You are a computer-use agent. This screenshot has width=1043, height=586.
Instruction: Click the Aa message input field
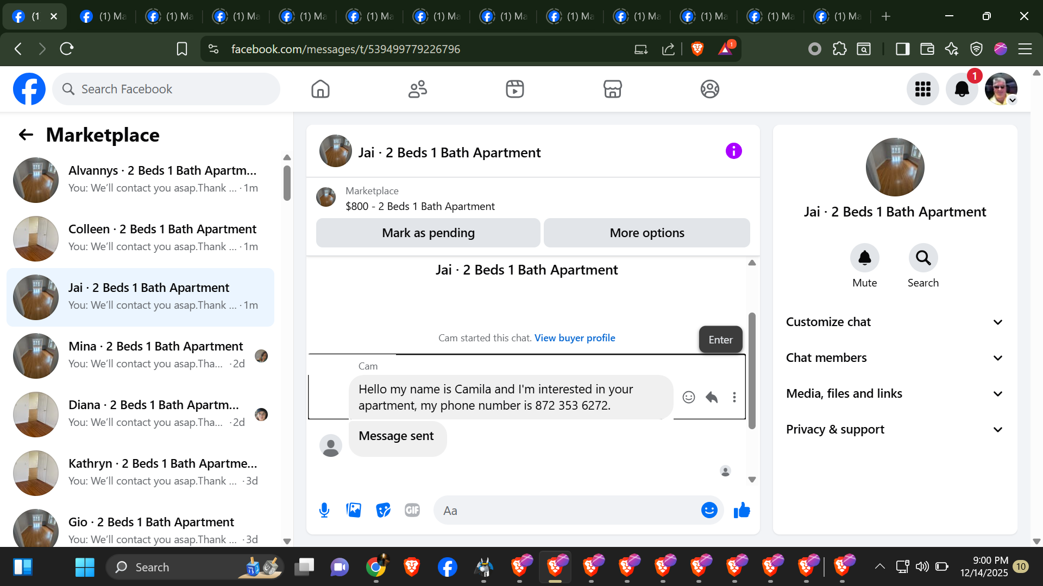(565, 510)
